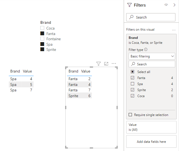Click the filter funnel icon above the selected table
Screen dimensions: 179x151
pos(99,64)
